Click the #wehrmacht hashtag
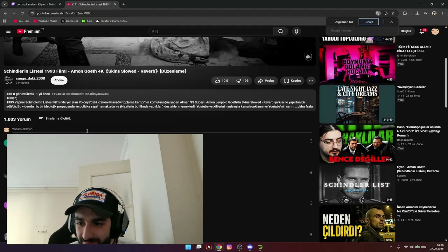The width and height of the screenshot is (448, 252). [x=75, y=94]
